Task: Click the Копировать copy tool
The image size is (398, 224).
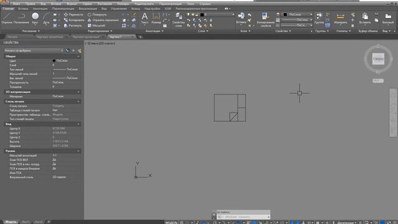Action: (x=74, y=20)
